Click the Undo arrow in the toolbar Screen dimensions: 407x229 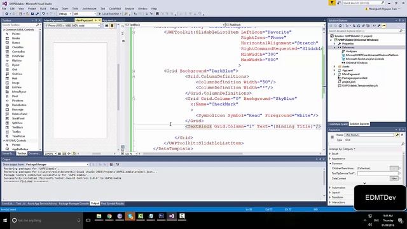click(43, 14)
